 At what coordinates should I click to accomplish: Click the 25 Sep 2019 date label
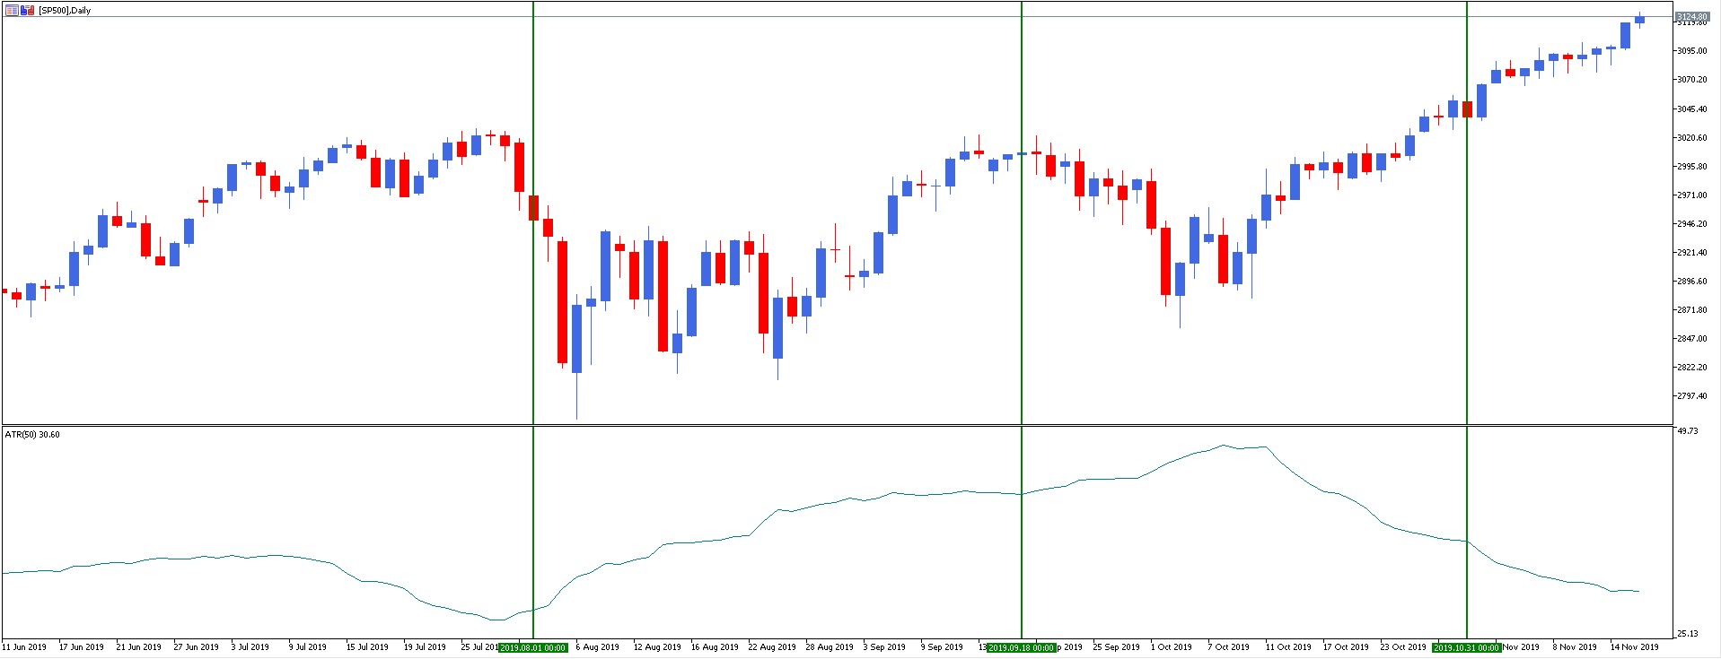pyautogui.click(x=1116, y=647)
